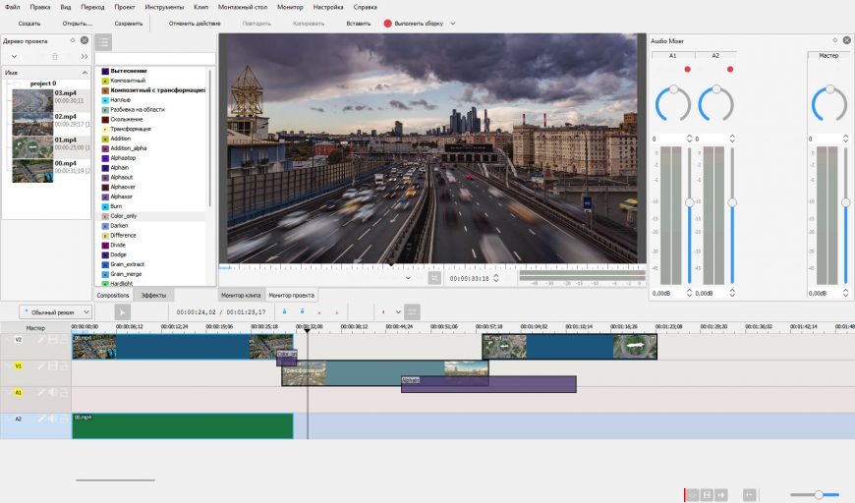855x503 pixels.
Task: Toggle the effects icon on track V1
Action: coord(41,365)
